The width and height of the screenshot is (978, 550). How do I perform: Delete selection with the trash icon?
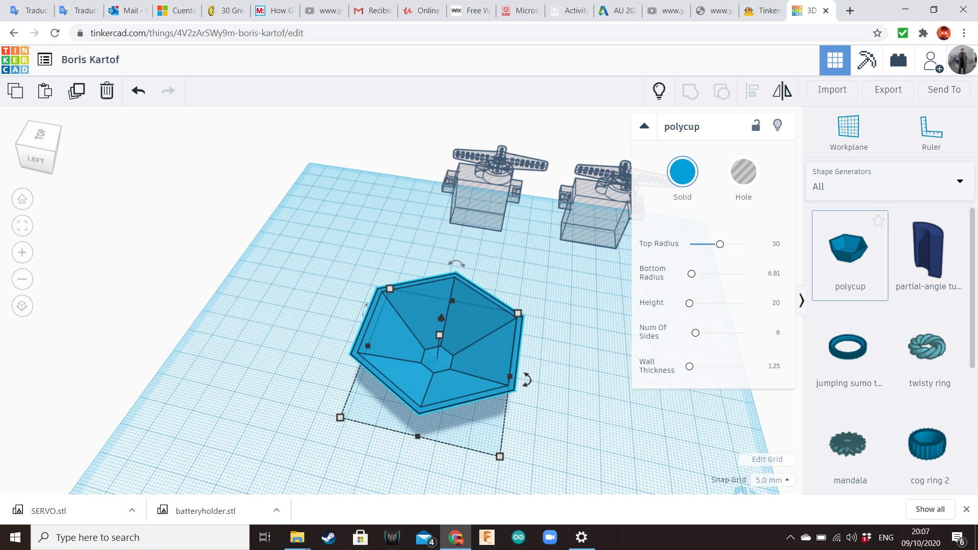pos(106,91)
